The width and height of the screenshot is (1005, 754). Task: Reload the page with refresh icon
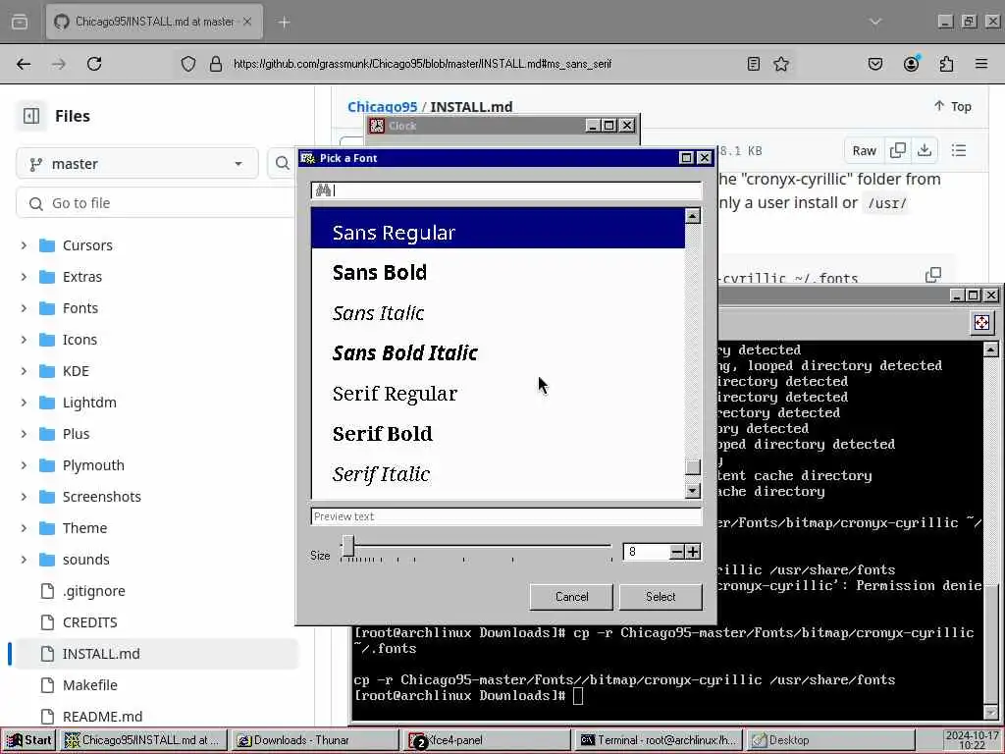click(x=94, y=64)
